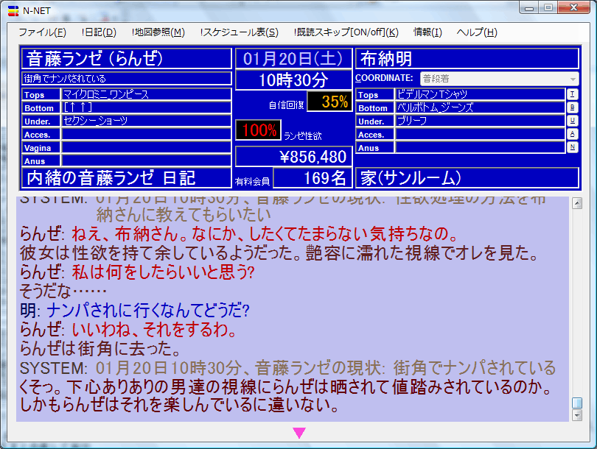Screen dimensions: 597x449
Task: Open the !日記(D) menu
Action: [x=99, y=32]
